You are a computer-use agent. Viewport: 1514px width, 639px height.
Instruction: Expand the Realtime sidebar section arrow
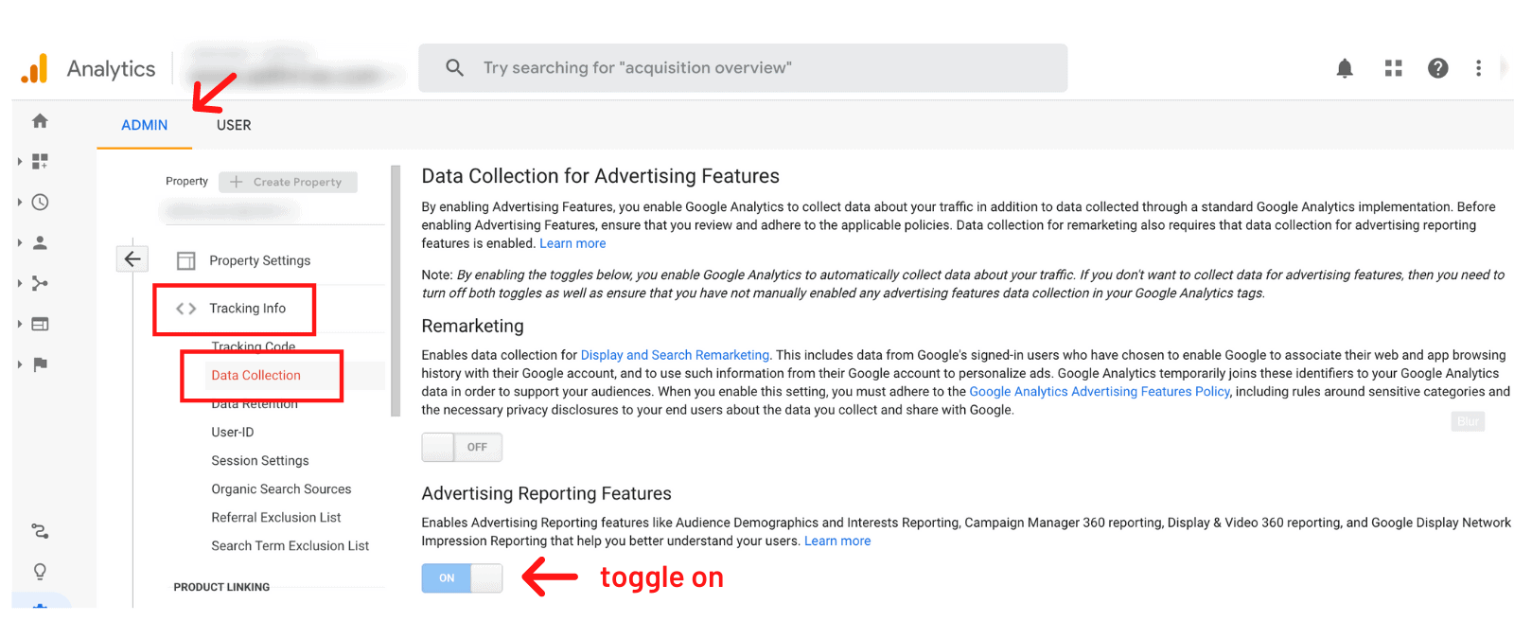[x=20, y=203]
